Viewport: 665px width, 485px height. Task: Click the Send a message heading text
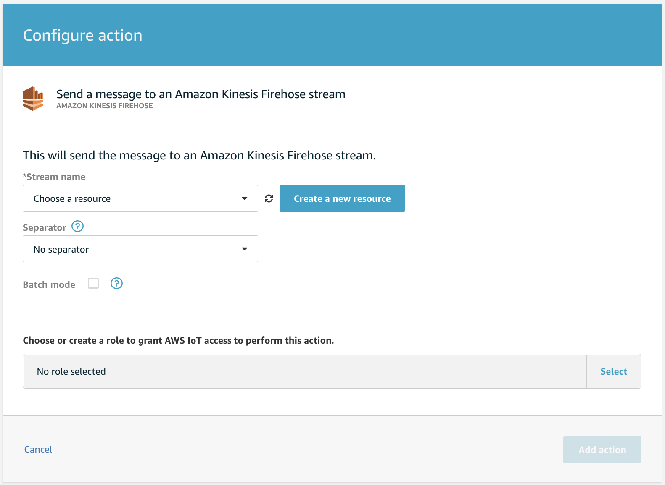click(201, 94)
